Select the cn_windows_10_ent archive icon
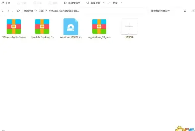The image size is (195, 131). click(x=99, y=26)
